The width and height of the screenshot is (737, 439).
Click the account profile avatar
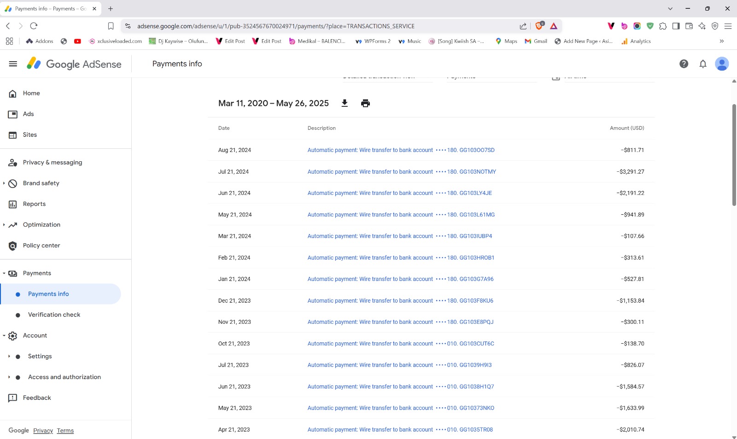click(x=721, y=64)
